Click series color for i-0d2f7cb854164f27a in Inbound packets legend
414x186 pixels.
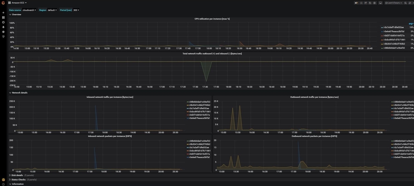[x=188, y=154]
